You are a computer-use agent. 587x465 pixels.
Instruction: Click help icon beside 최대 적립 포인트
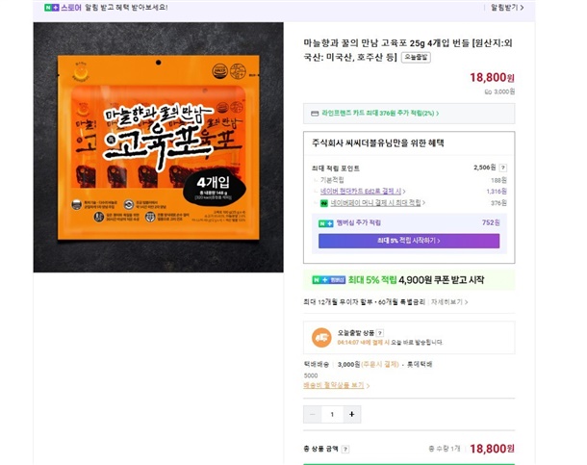click(x=503, y=168)
